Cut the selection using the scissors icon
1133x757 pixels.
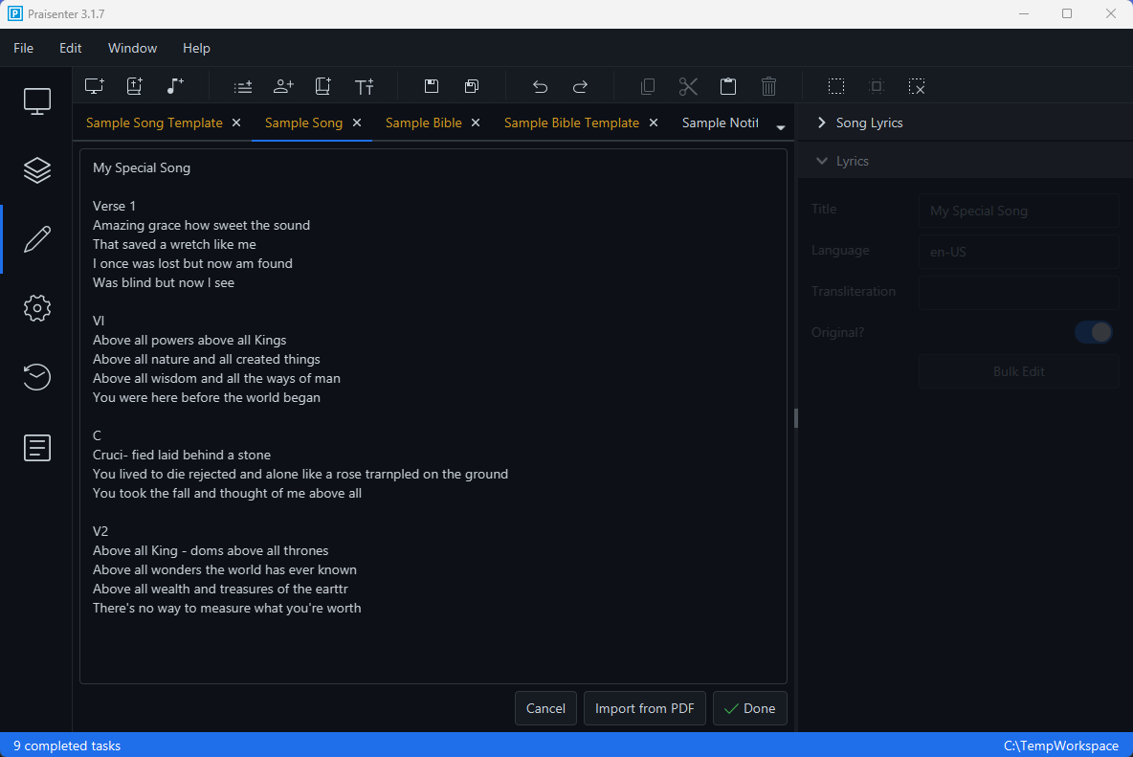[x=688, y=85]
